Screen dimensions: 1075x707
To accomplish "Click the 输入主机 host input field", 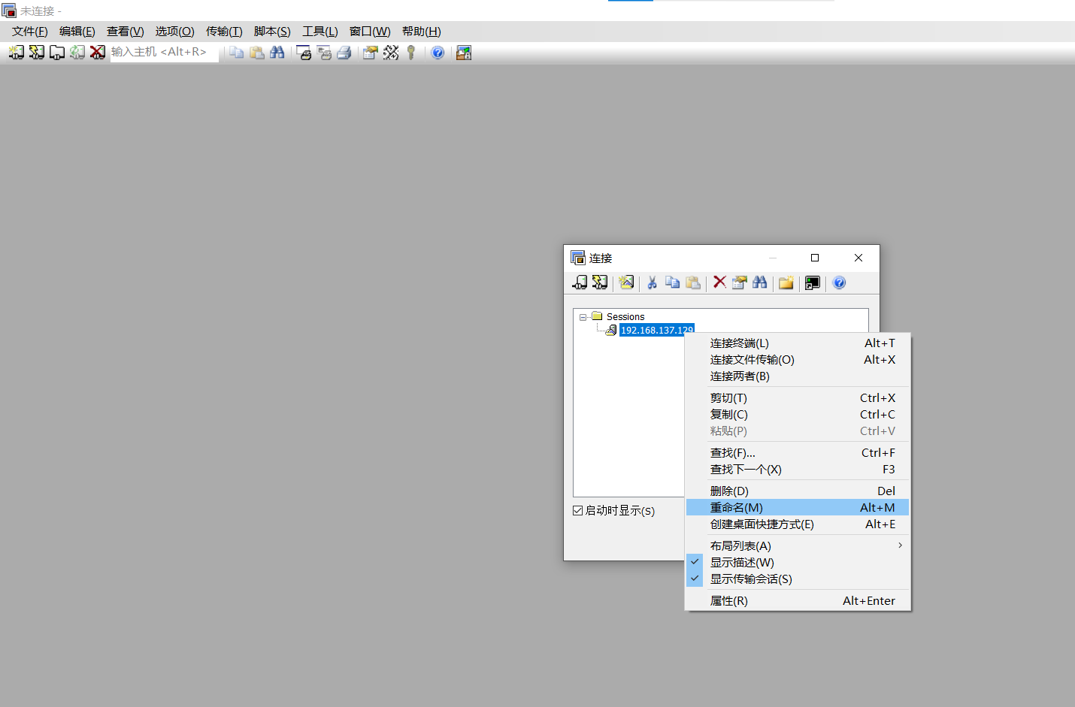I will 164,52.
